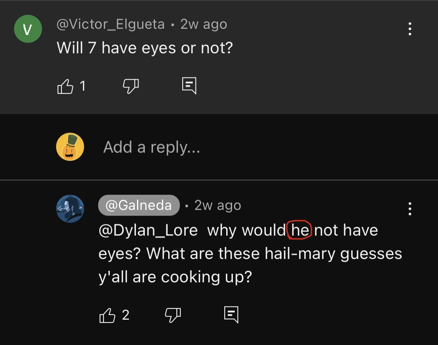Open Victor_Elgueta's green V avatar
Screen dimensions: 438x345
point(28,29)
